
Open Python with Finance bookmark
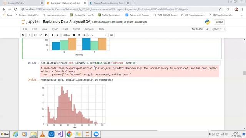coord(138,15)
